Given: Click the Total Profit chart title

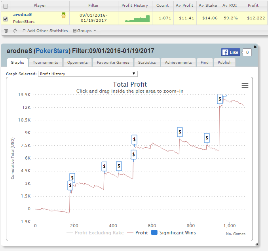Looking at the screenshot, I should pos(130,84).
